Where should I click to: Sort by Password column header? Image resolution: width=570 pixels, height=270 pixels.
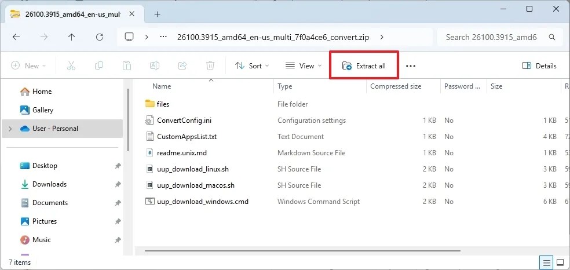pyautogui.click(x=463, y=86)
